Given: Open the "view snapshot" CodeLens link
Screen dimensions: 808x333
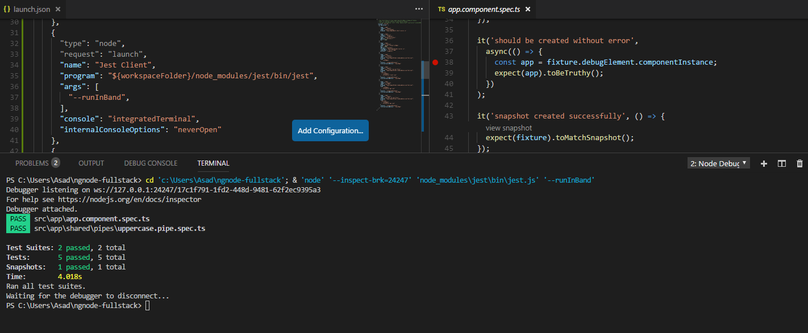Looking at the screenshot, I should (x=508, y=128).
